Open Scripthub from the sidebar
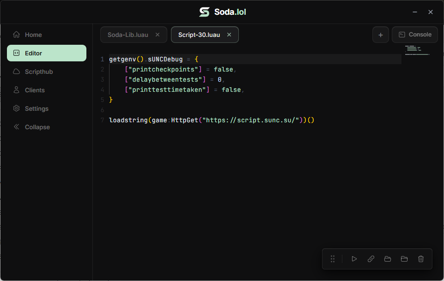The width and height of the screenshot is (444, 281). click(x=47, y=72)
